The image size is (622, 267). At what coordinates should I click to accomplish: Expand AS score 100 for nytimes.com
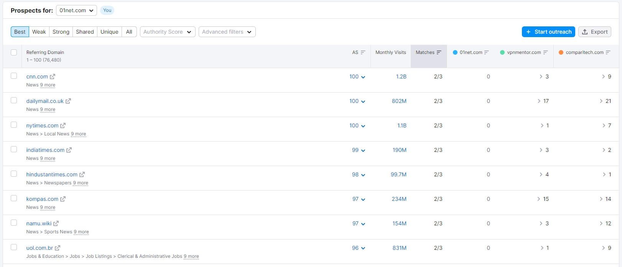357,125
